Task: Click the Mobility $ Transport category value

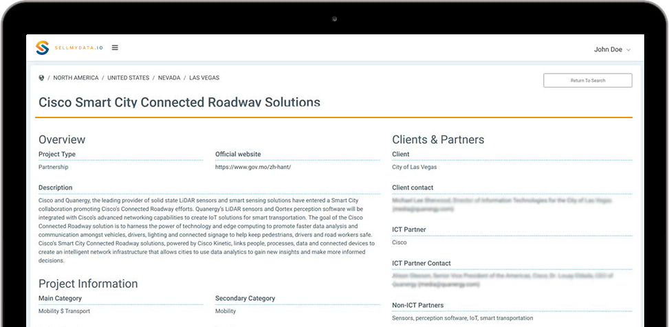Action: pyautogui.click(x=65, y=311)
